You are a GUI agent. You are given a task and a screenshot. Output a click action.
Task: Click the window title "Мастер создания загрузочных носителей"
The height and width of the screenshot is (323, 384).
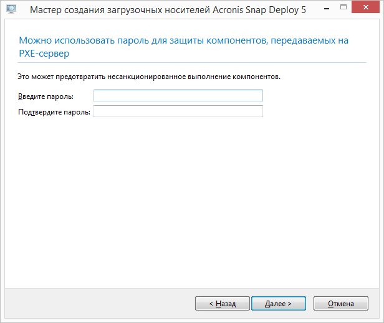pyautogui.click(x=120, y=10)
